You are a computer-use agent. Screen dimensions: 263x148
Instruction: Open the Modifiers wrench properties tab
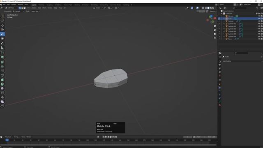(219, 88)
